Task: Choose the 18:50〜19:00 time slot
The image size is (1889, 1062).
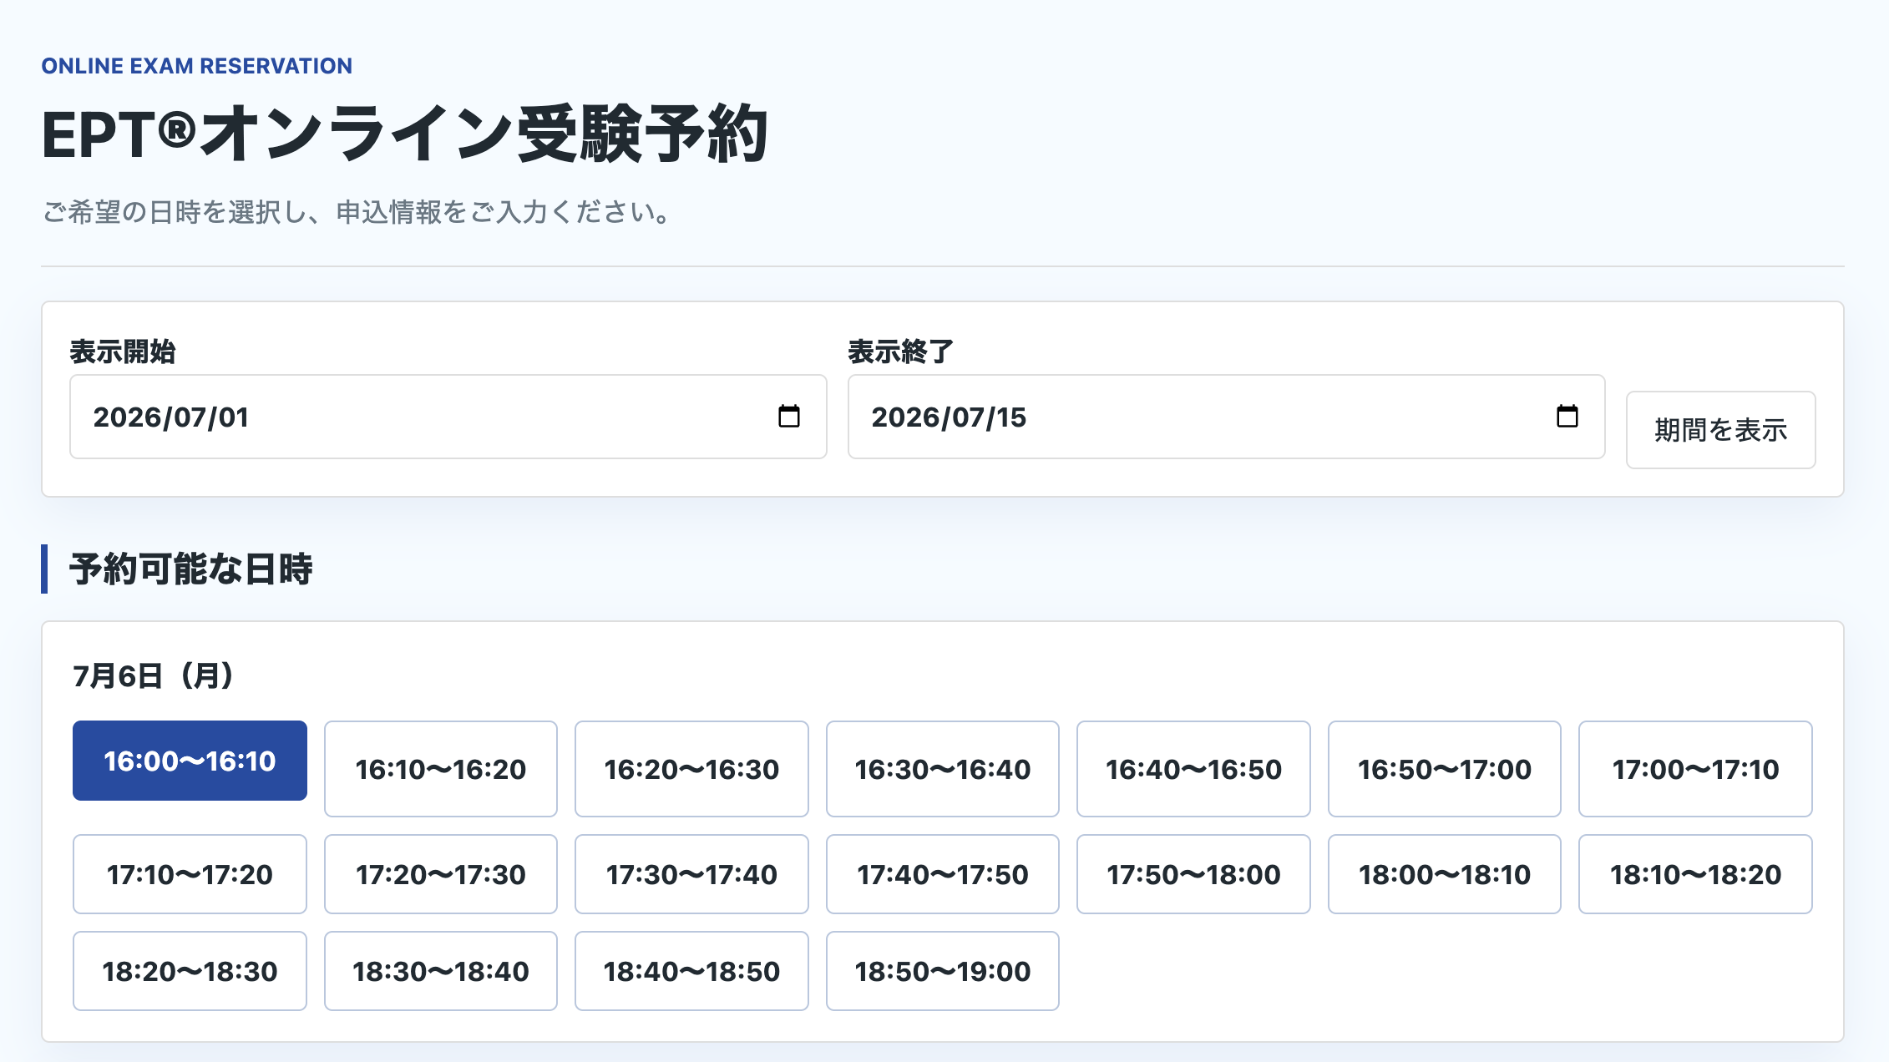Action: coord(943,971)
